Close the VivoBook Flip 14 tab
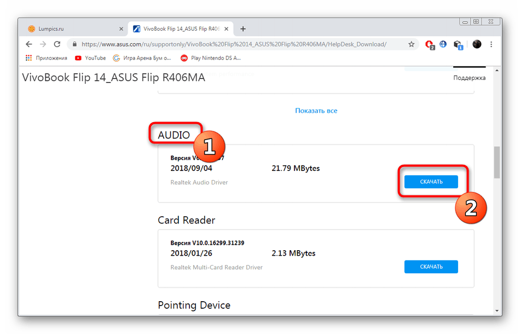The width and height of the screenshot is (520, 334). [x=229, y=29]
